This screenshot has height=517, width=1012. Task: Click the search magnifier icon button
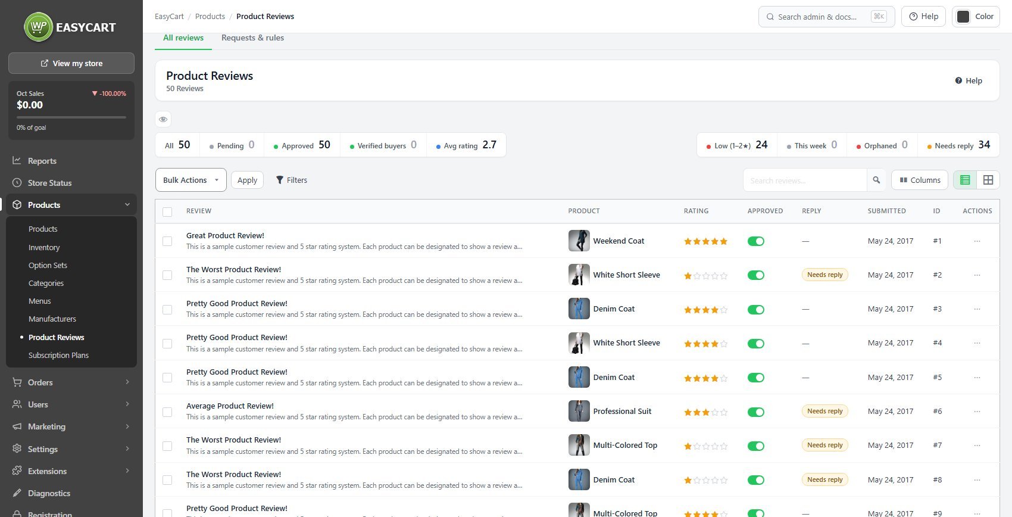tap(876, 180)
